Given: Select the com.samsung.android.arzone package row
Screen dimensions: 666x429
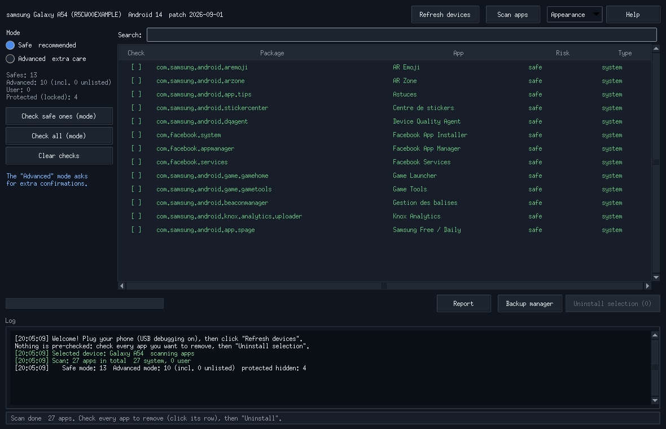Looking at the screenshot, I should (384, 81).
